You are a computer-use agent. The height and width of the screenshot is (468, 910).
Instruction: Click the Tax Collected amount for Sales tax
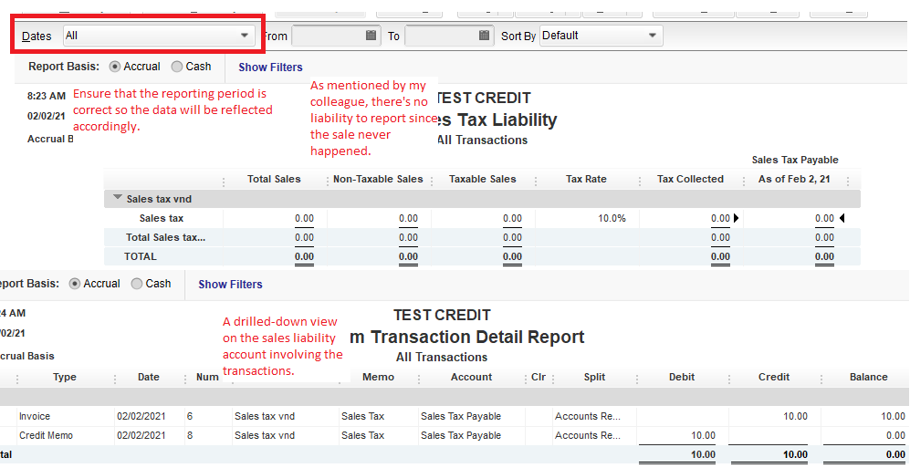point(720,219)
